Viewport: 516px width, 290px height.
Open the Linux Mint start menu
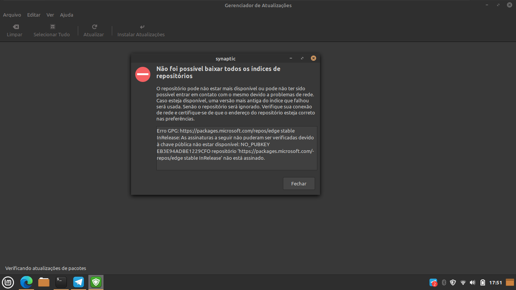coord(8,282)
